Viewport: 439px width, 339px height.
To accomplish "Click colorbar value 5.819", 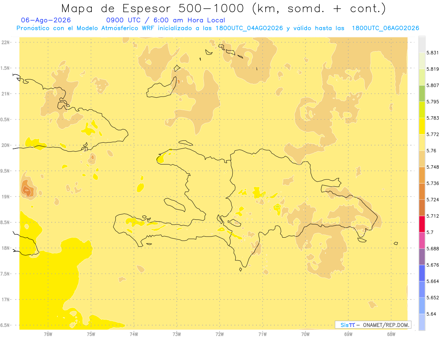I will click(x=432, y=69).
